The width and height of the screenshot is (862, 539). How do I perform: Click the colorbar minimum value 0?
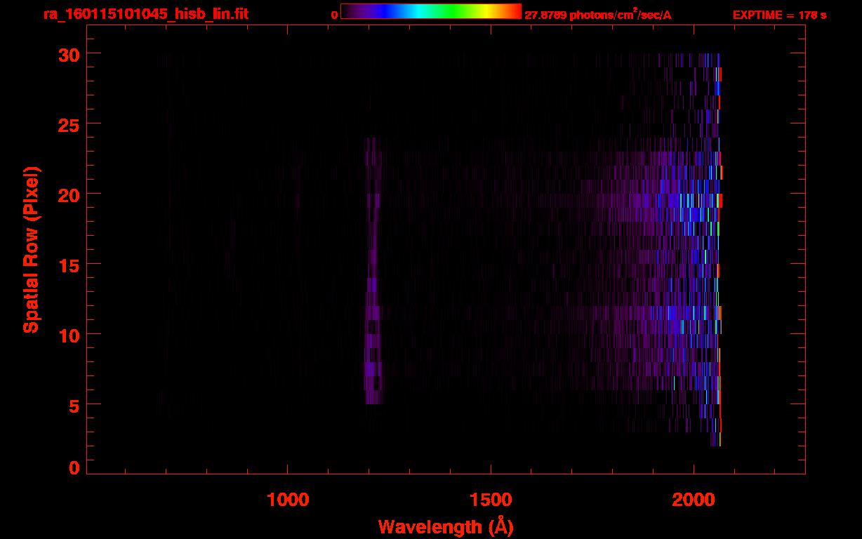pos(335,15)
